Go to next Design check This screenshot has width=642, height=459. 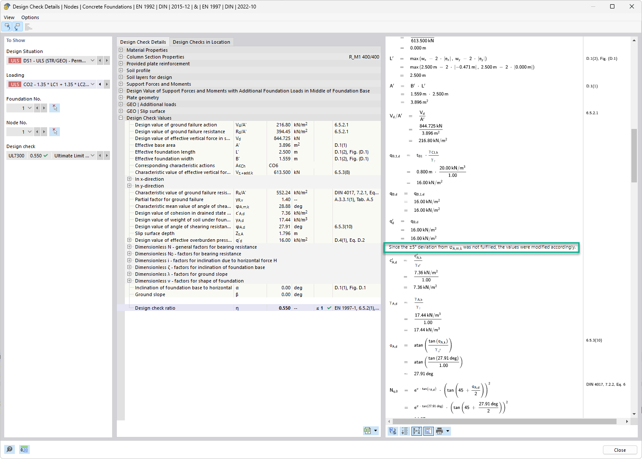tap(107, 156)
